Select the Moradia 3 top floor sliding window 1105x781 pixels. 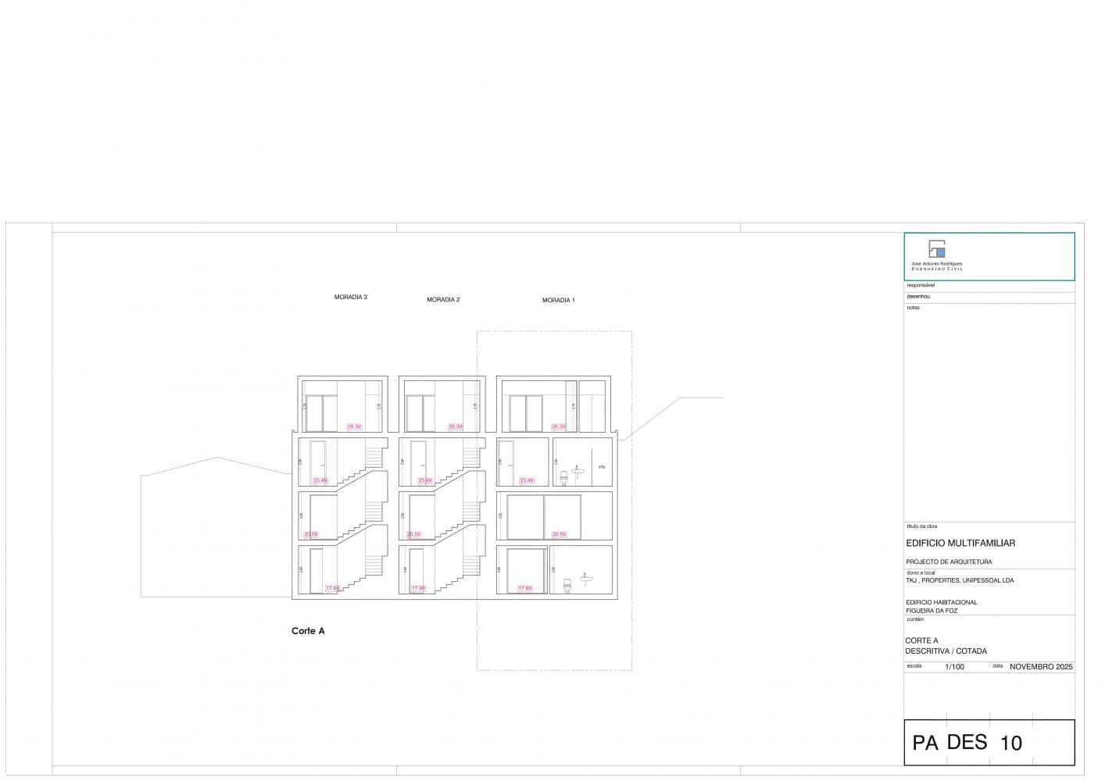pyautogui.click(x=321, y=413)
